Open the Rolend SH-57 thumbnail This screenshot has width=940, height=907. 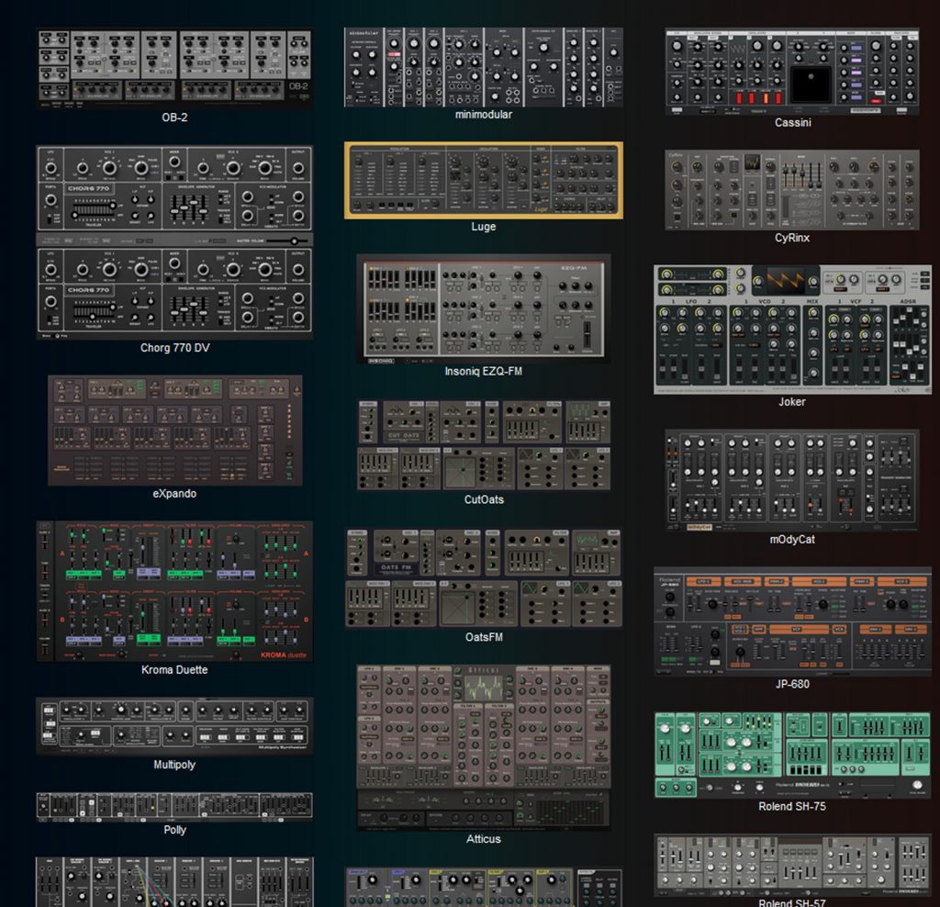pos(792,865)
